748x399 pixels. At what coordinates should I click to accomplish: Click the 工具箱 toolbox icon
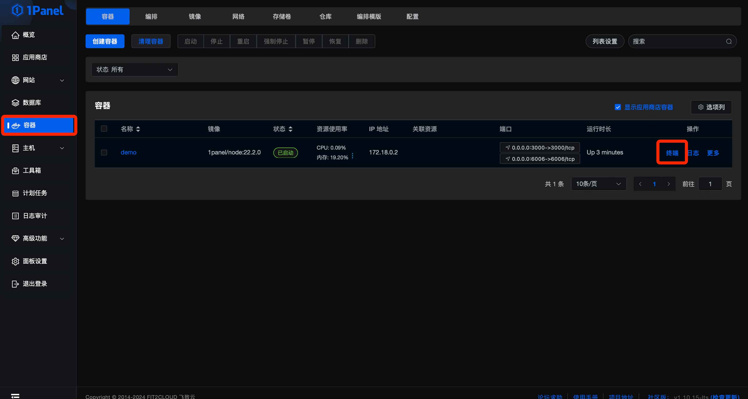15,171
